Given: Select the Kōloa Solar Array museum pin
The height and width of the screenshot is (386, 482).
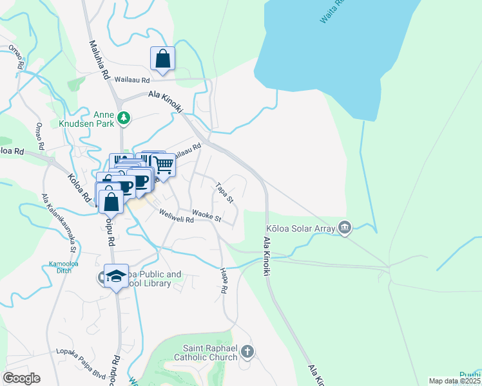Looking at the screenshot, I should (x=345, y=228).
